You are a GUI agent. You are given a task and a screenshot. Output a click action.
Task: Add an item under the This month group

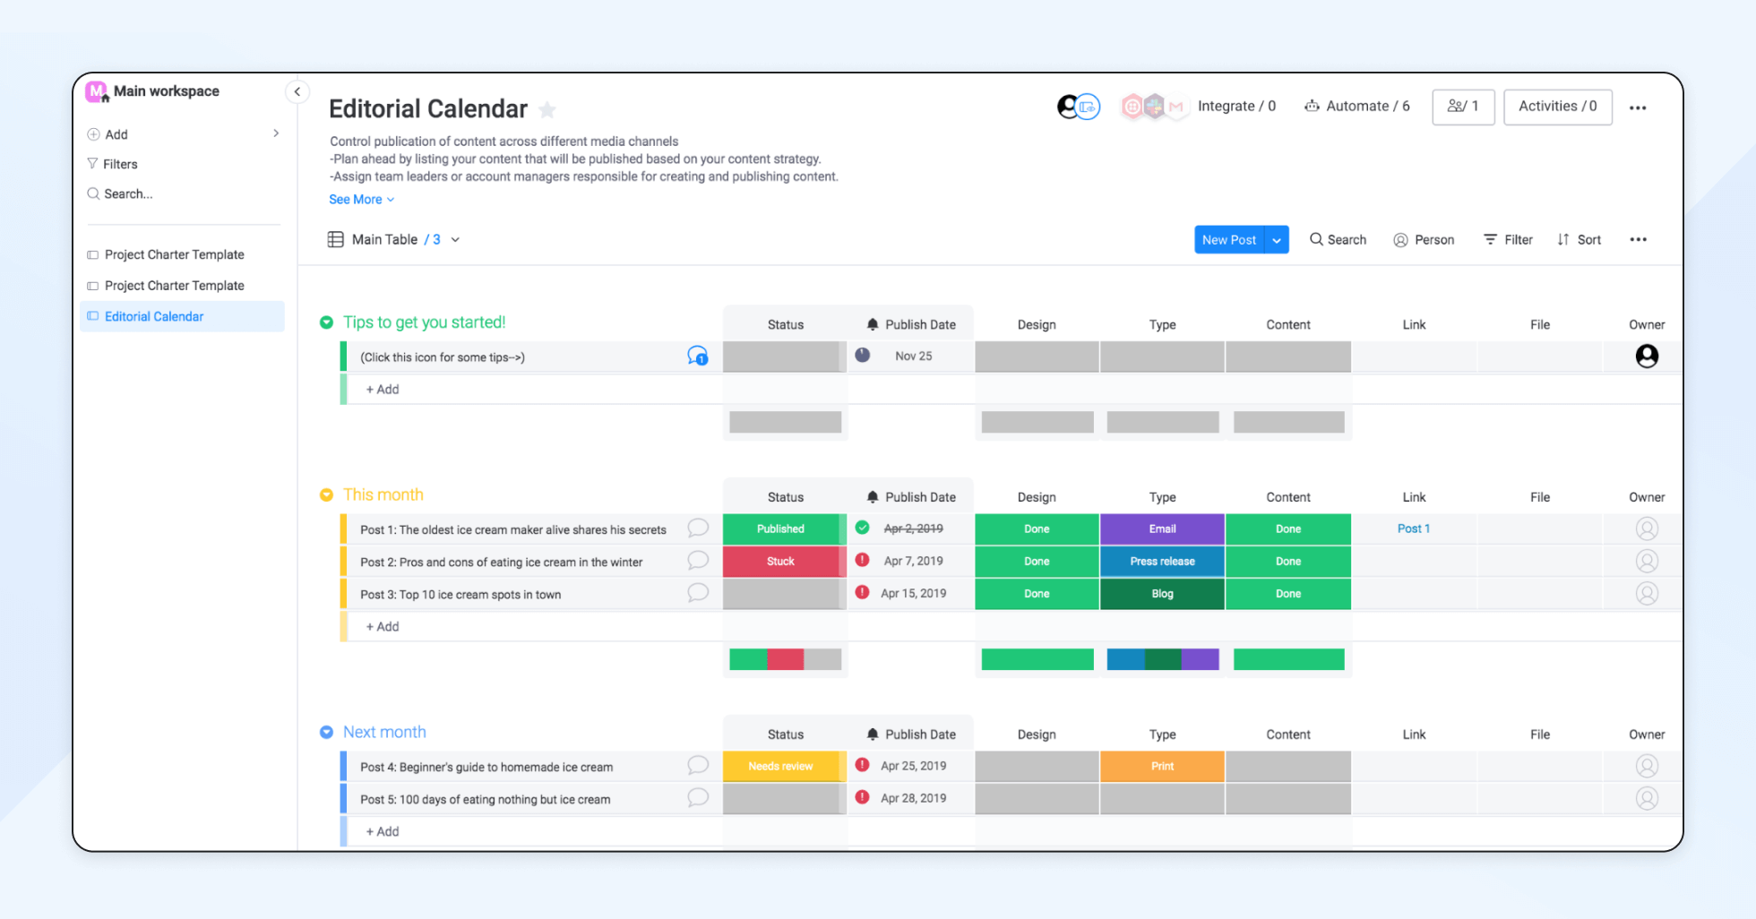click(x=383, y=627)
